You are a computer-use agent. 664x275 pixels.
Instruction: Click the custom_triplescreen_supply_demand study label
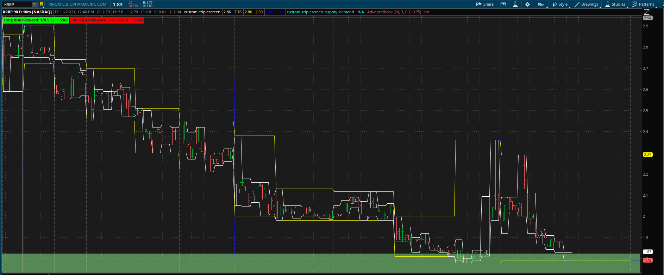[x=320, y=12]
